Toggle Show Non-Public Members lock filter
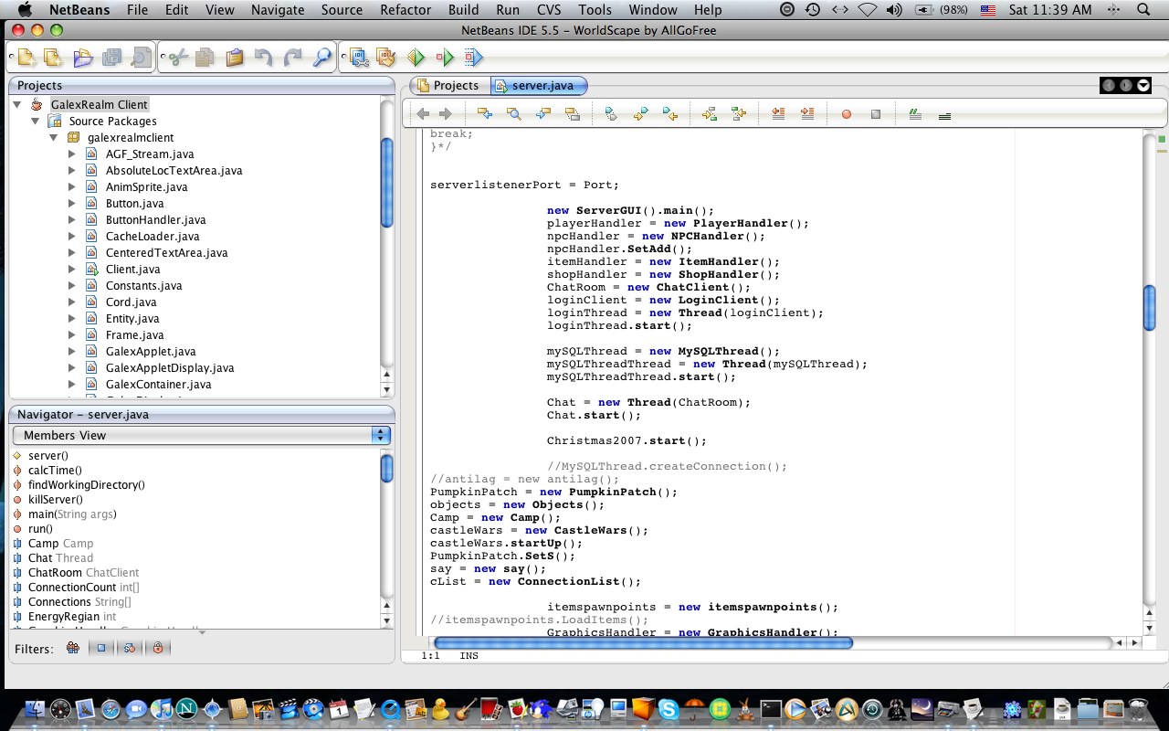 pos(158,648)
